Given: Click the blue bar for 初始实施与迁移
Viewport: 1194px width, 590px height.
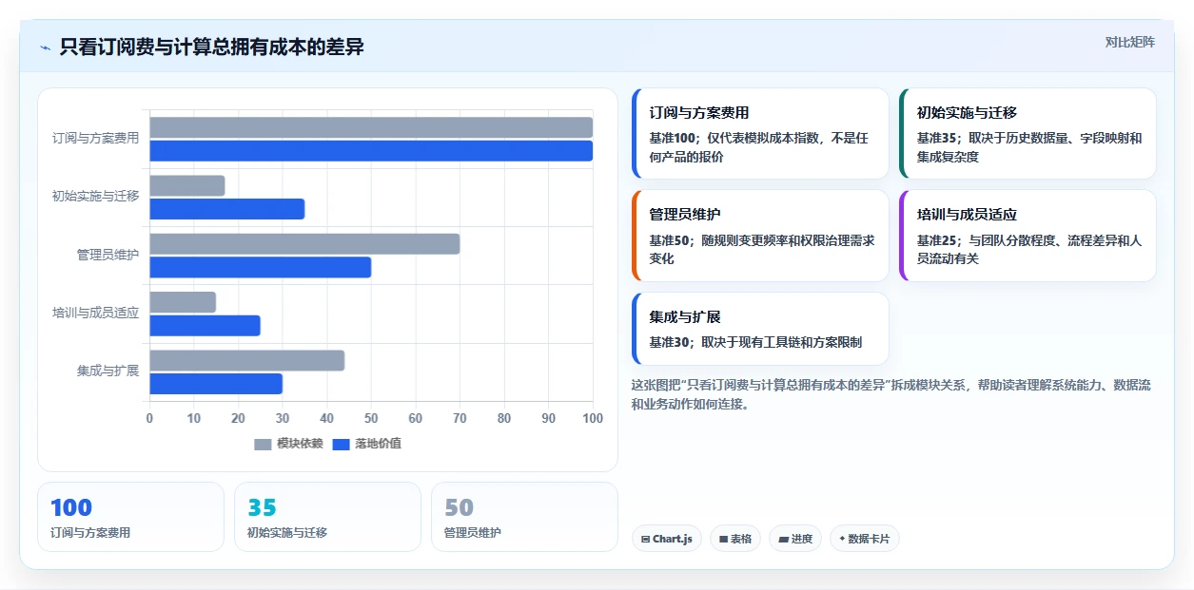Looking at the screenshot, I should click(x=227, y=209).
